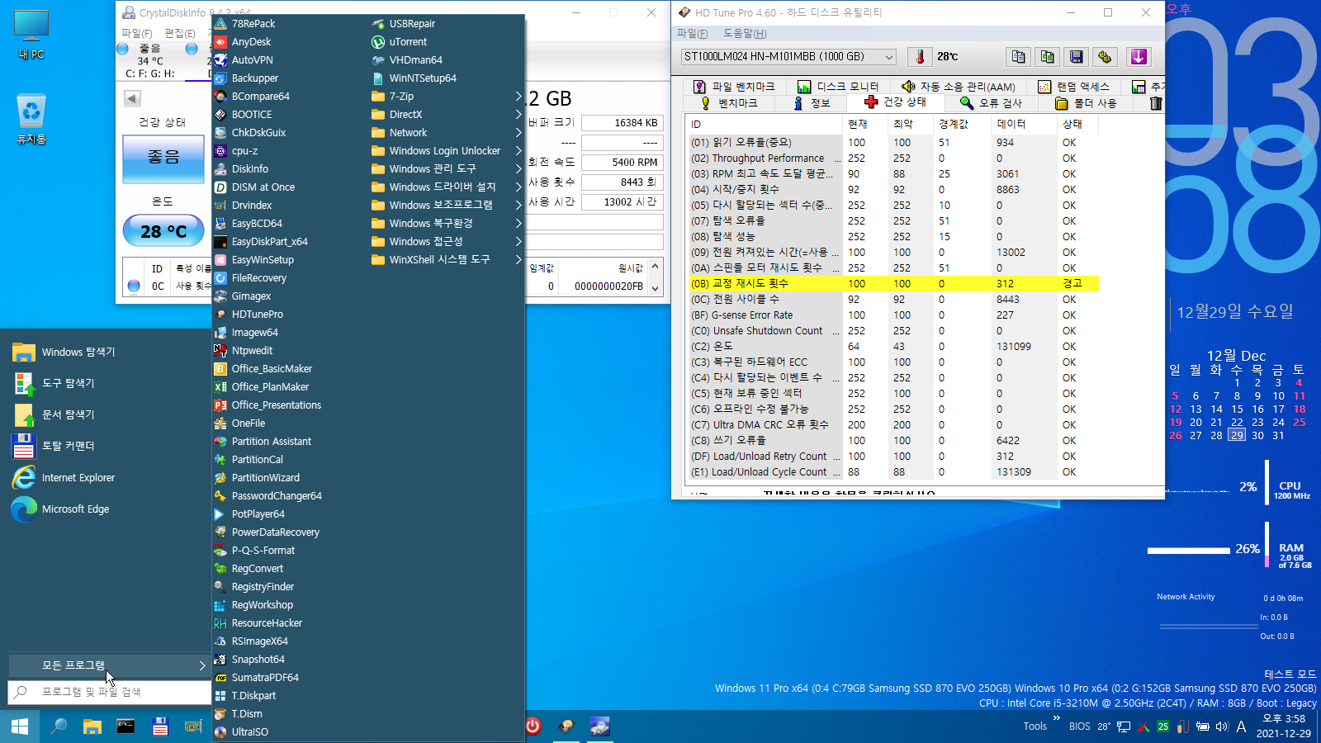Launch uTorrent from the programs list
1321x743 pixels.
[408, 42]
